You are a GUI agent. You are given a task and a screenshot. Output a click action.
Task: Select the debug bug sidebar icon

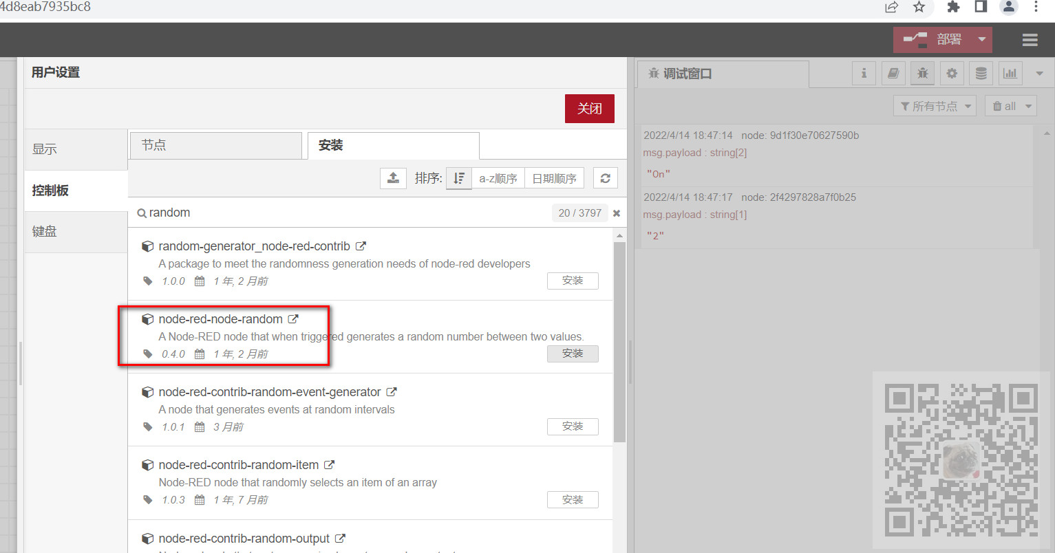[x=923, y=73]
